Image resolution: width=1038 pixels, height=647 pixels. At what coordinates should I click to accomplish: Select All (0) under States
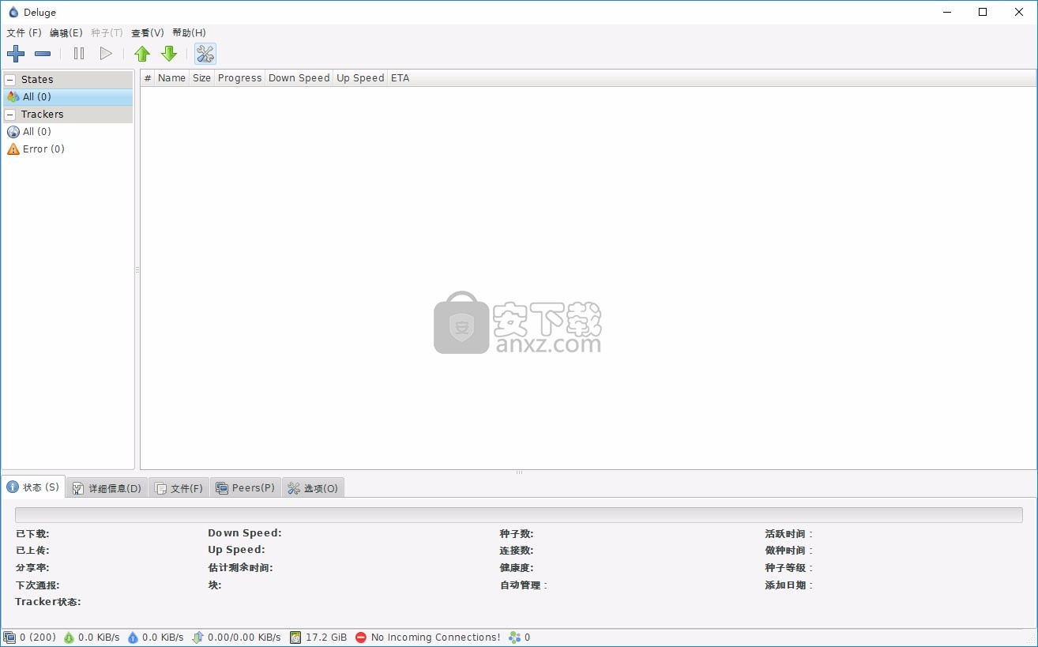(68, 96)
